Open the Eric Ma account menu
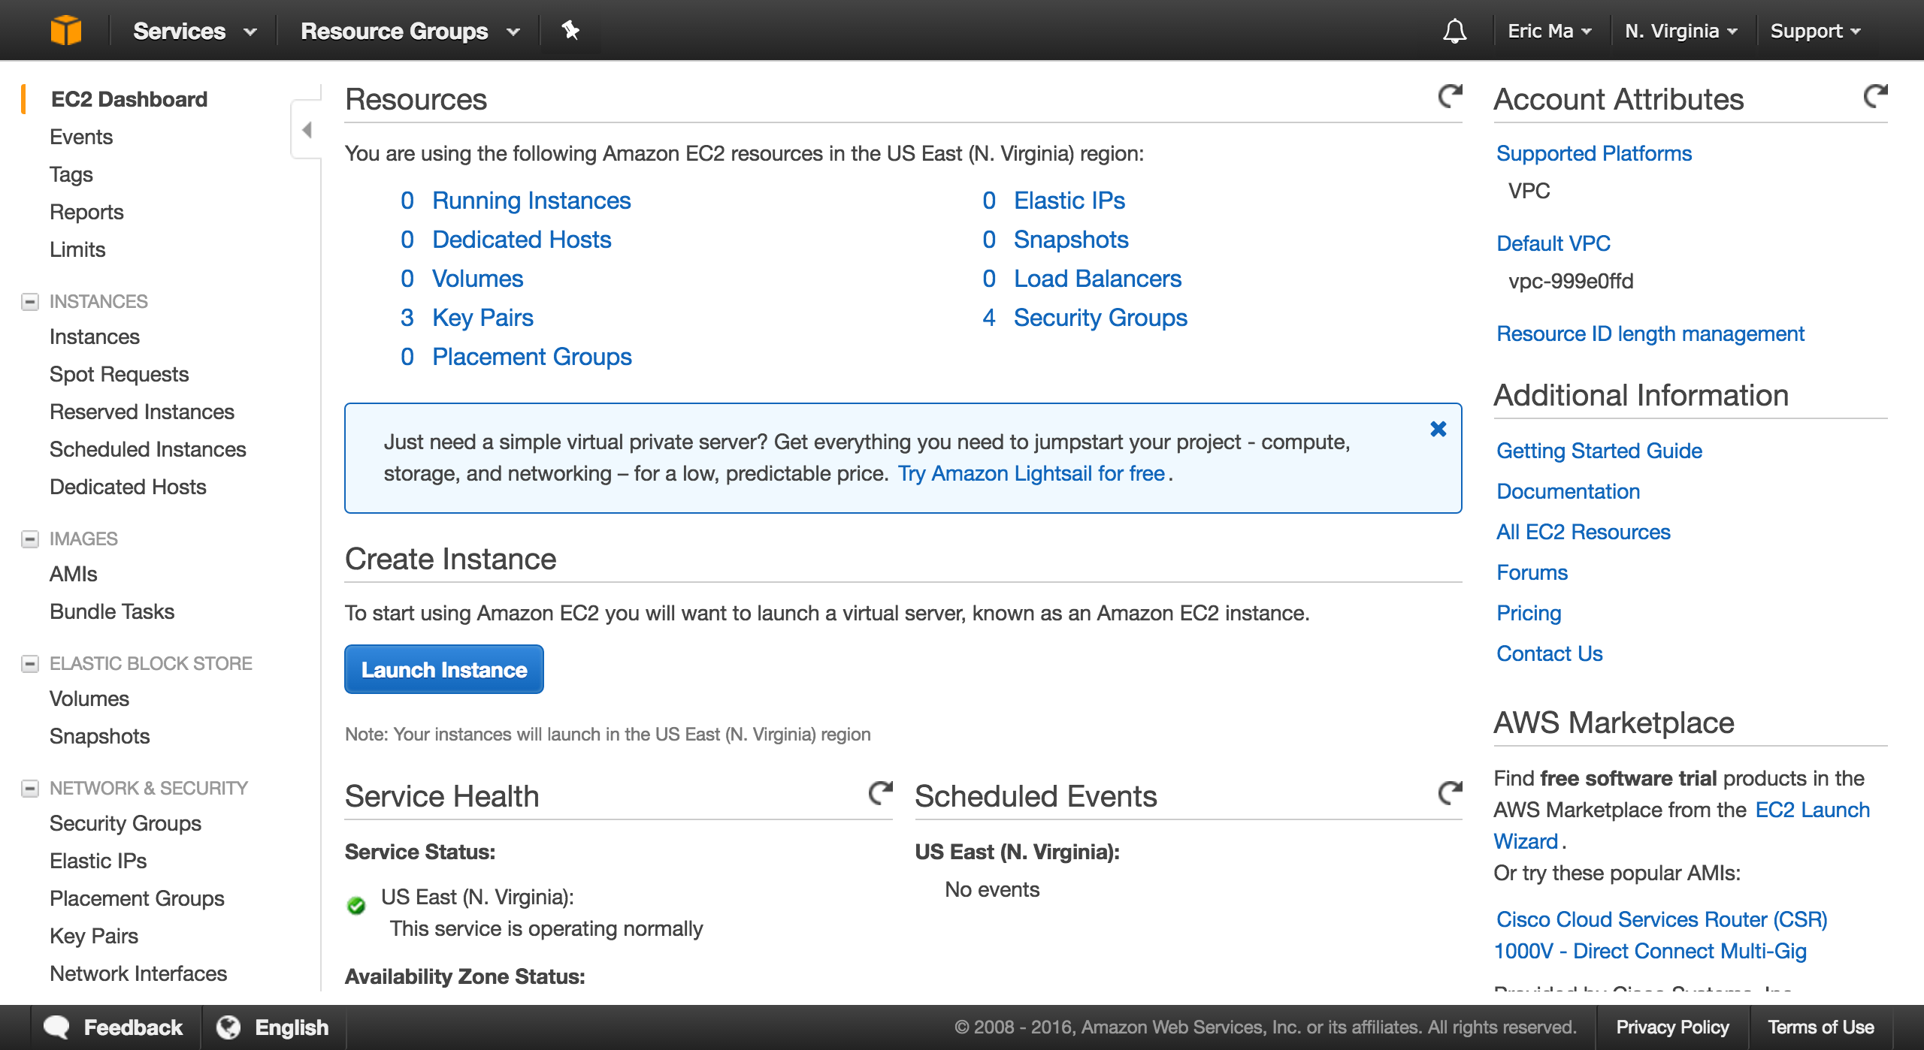The height and width of the screenshot is (1050, 1924). coord(1550,31)
